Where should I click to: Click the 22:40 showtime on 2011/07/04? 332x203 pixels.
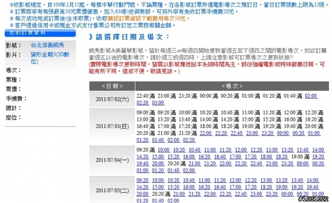click(256, 164)
